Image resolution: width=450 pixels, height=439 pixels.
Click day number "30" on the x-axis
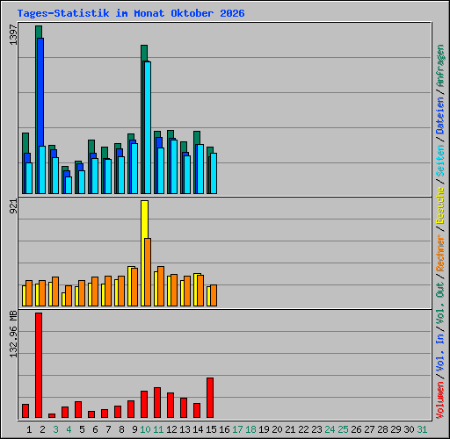click(x=409, y=429)
